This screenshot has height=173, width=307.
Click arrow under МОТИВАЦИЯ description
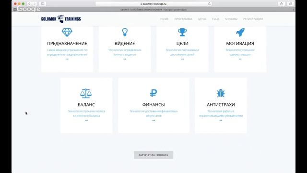tap(240, 59)
